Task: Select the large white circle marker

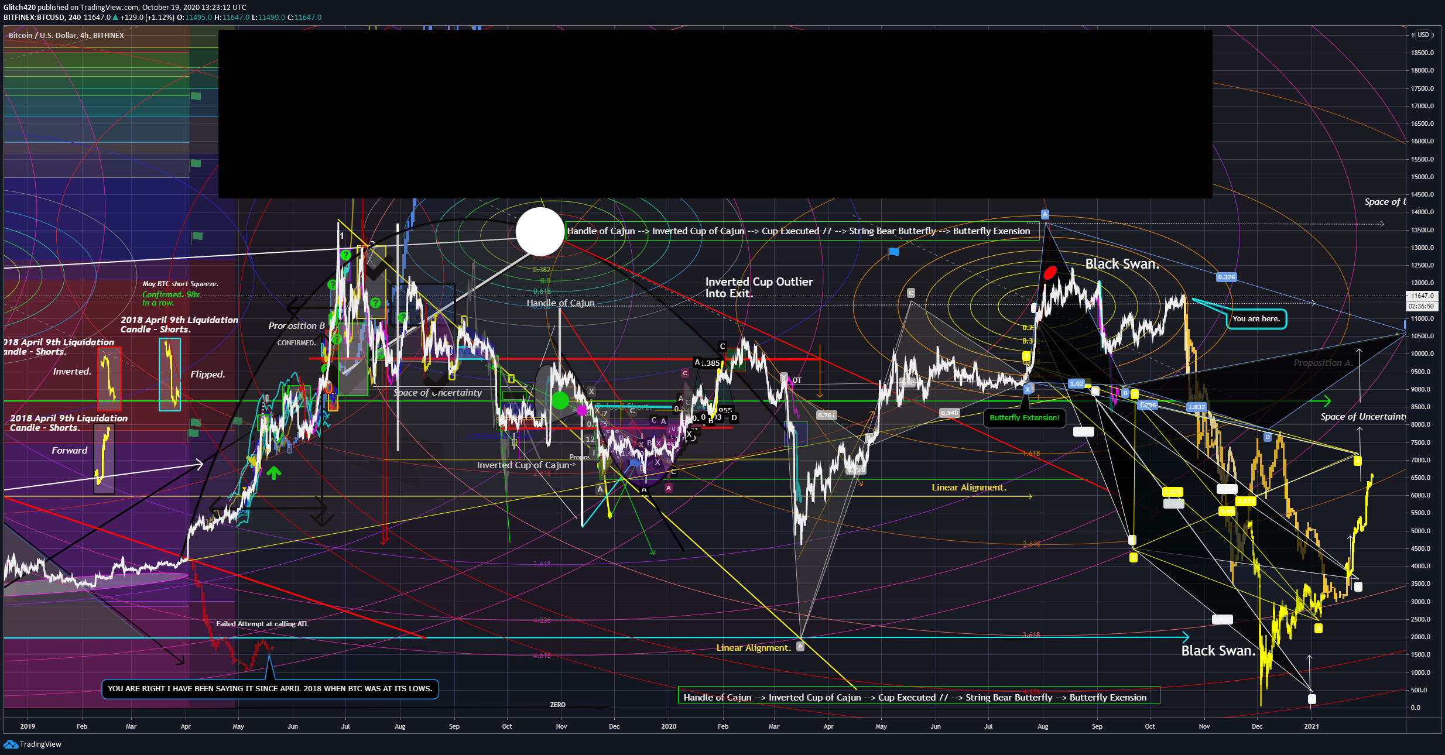Action: [540, 232]
